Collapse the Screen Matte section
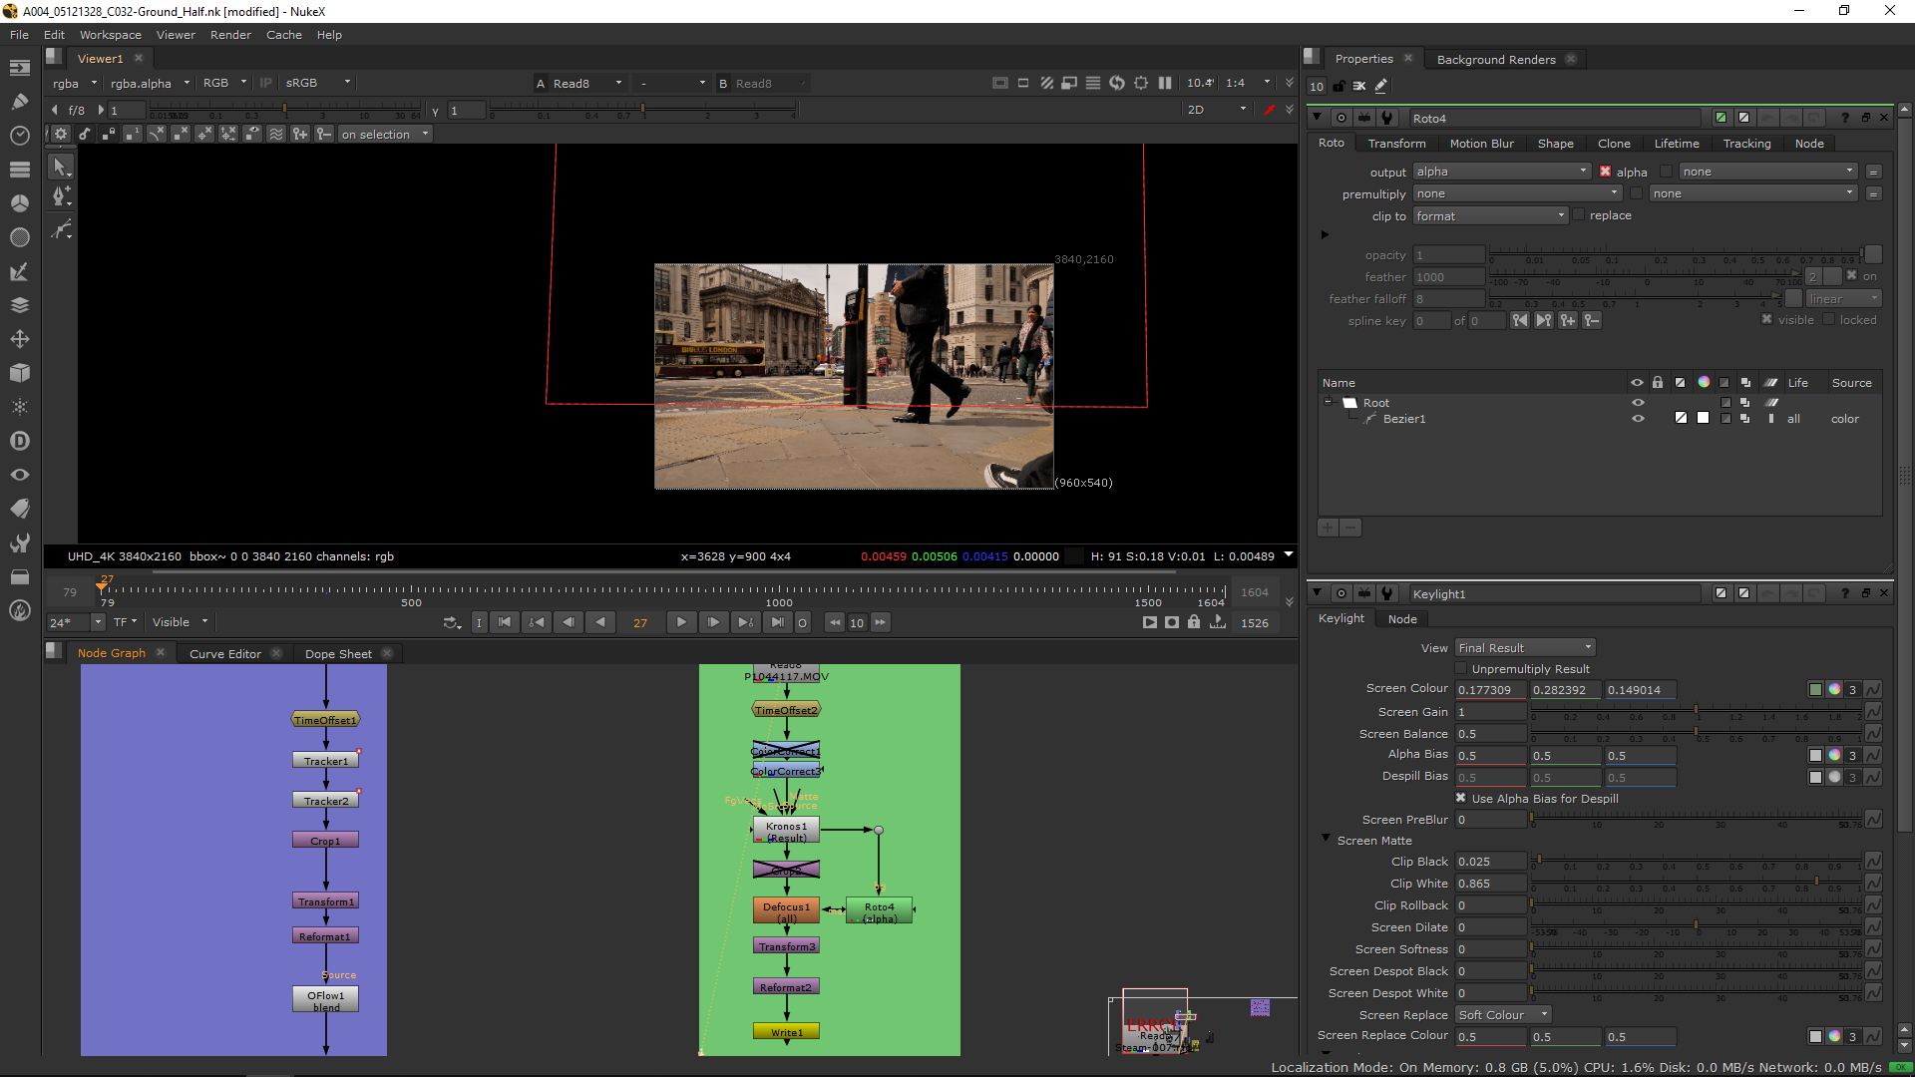This screenshot has height=1077, width=1915. coord(1326,840)
